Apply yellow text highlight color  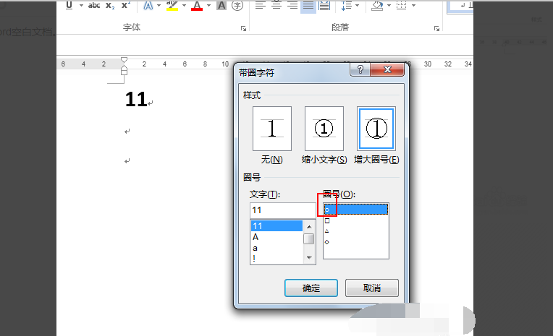coord(172,5)
